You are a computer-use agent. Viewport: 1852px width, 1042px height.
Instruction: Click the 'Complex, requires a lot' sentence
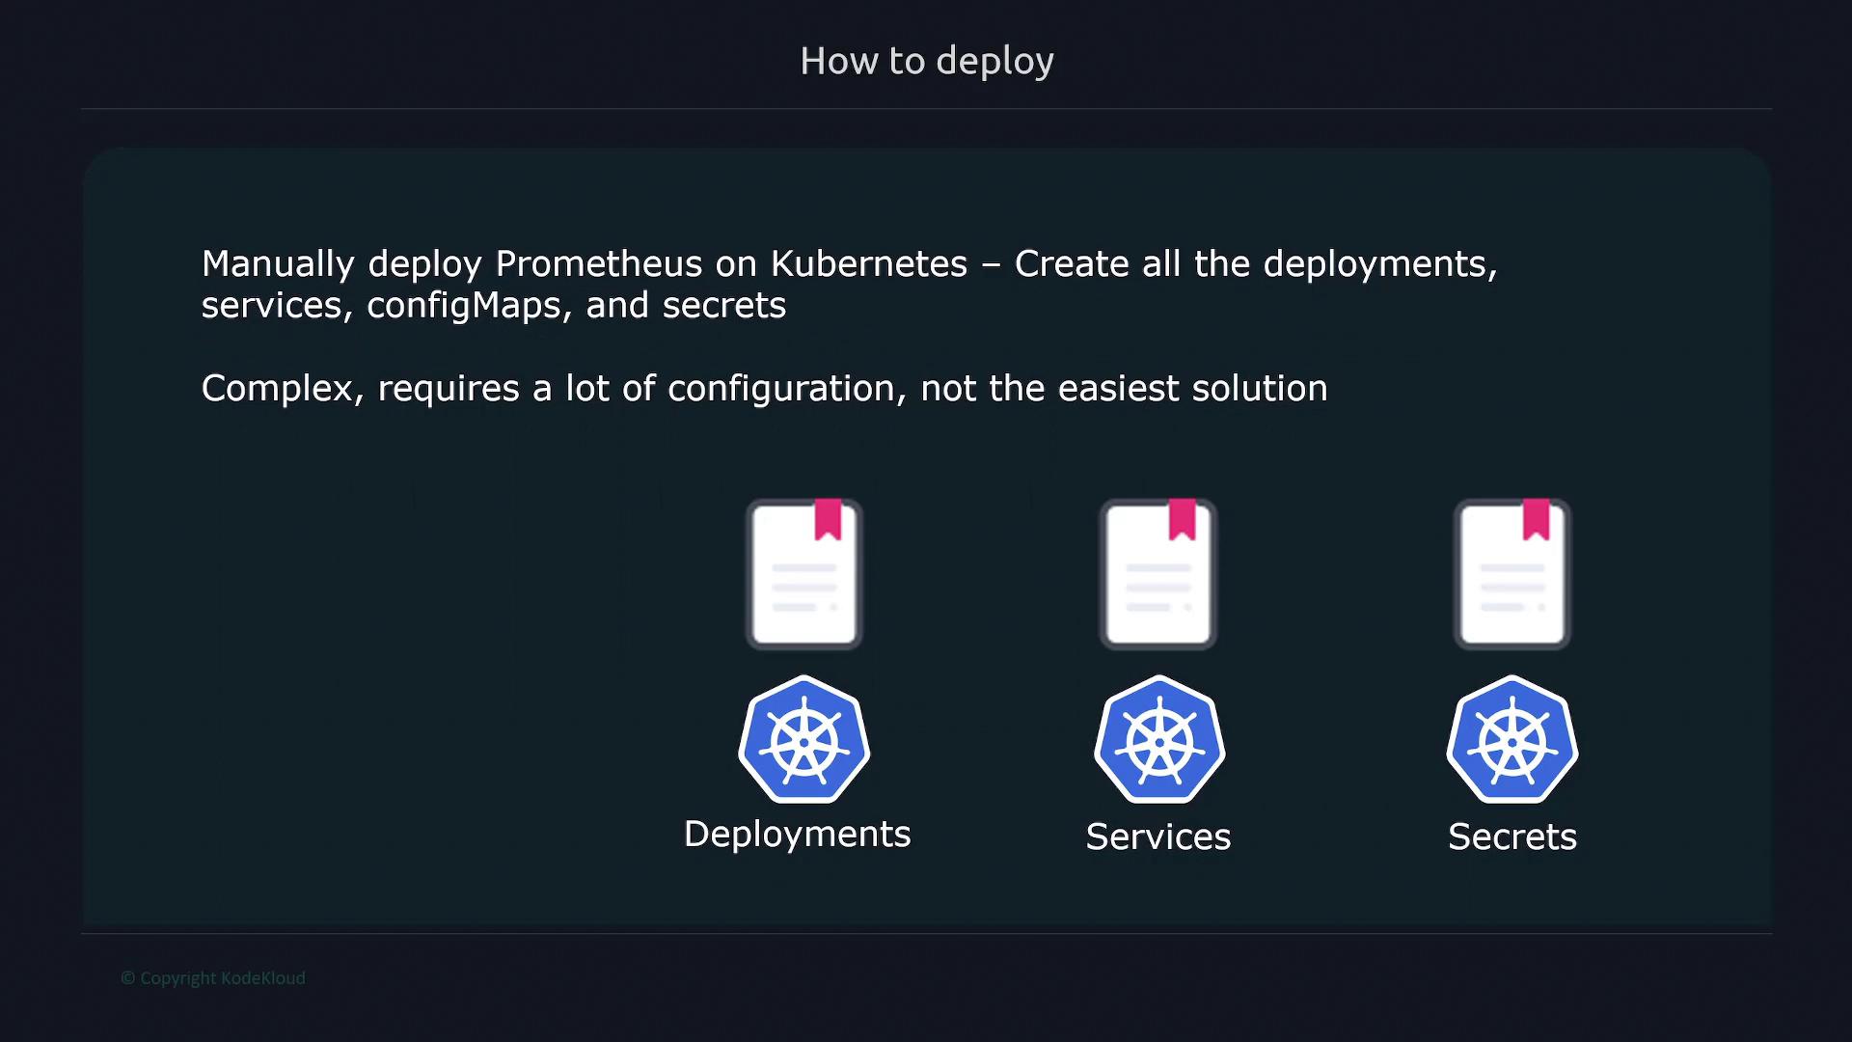coord(405,388)
